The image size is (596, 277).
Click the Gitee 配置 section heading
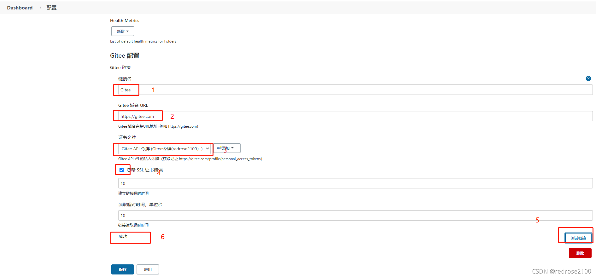click(125, 55)
